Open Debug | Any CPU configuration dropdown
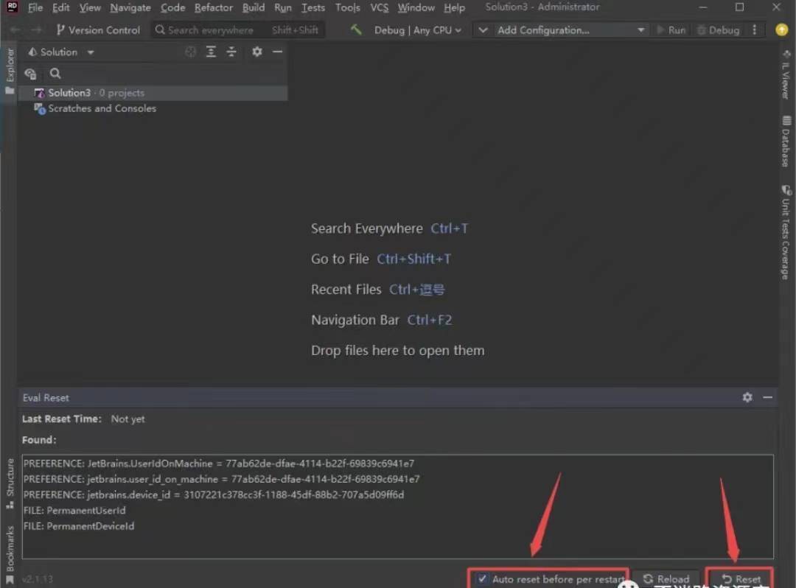The height and width of the screenshot is (588, 796). (418, 30)
